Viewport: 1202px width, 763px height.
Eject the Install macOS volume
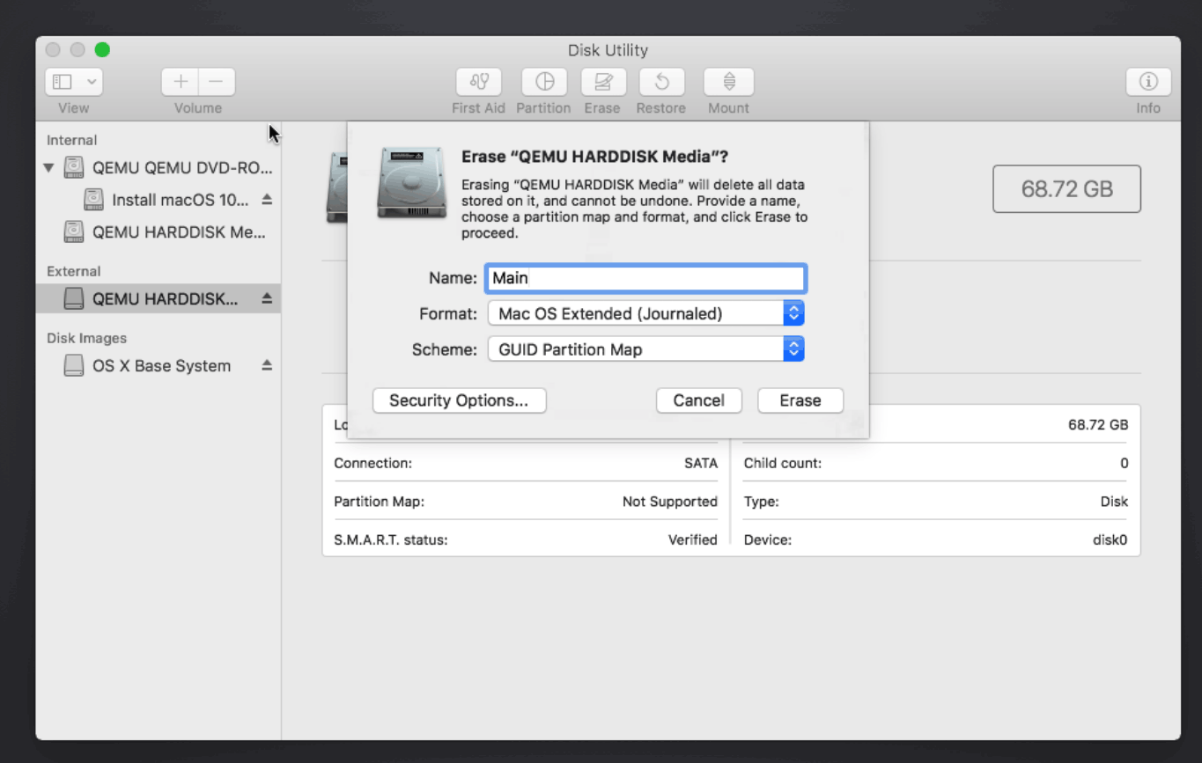267,200
